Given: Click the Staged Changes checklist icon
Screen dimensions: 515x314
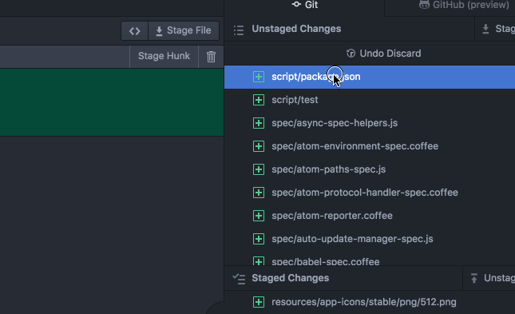Looking at the screenshot, I should (239, 279).
